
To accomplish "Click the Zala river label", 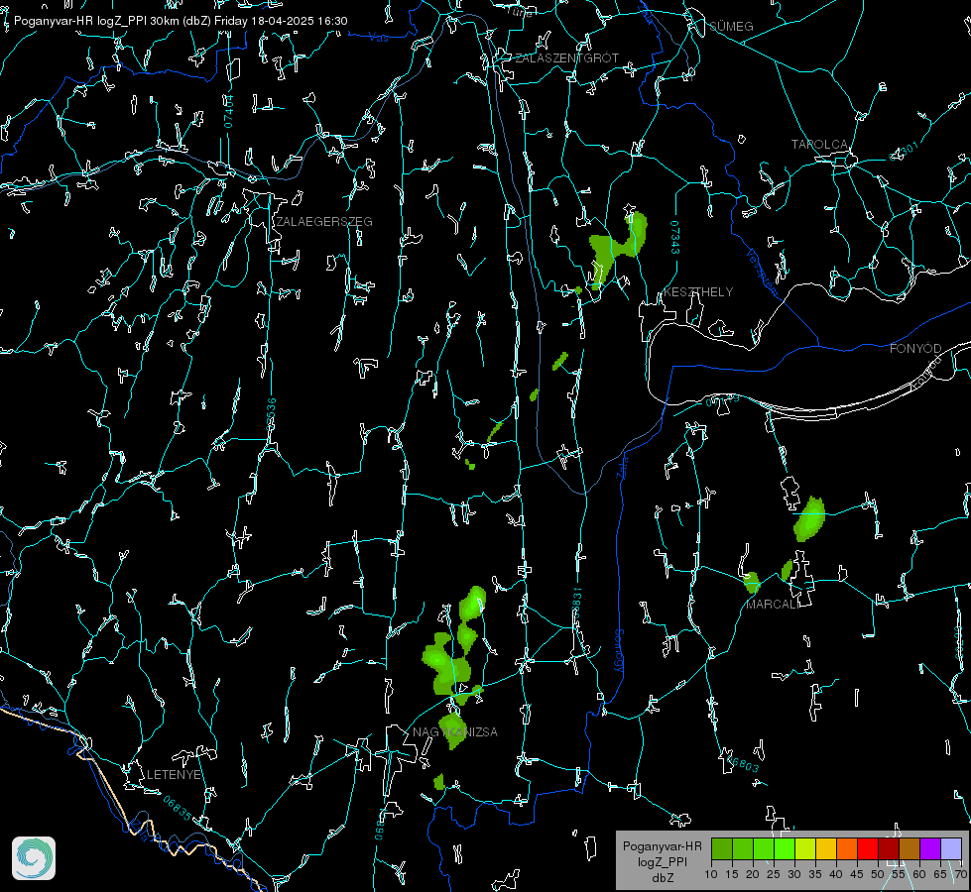I will click(622, 467).
